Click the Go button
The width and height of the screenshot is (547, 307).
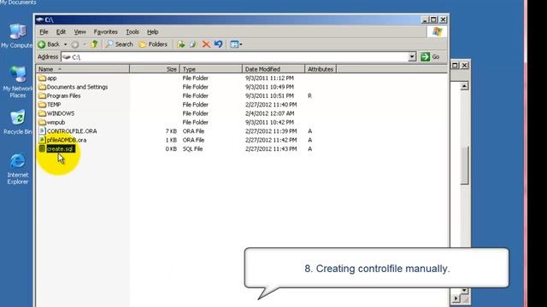coord(430,57)
